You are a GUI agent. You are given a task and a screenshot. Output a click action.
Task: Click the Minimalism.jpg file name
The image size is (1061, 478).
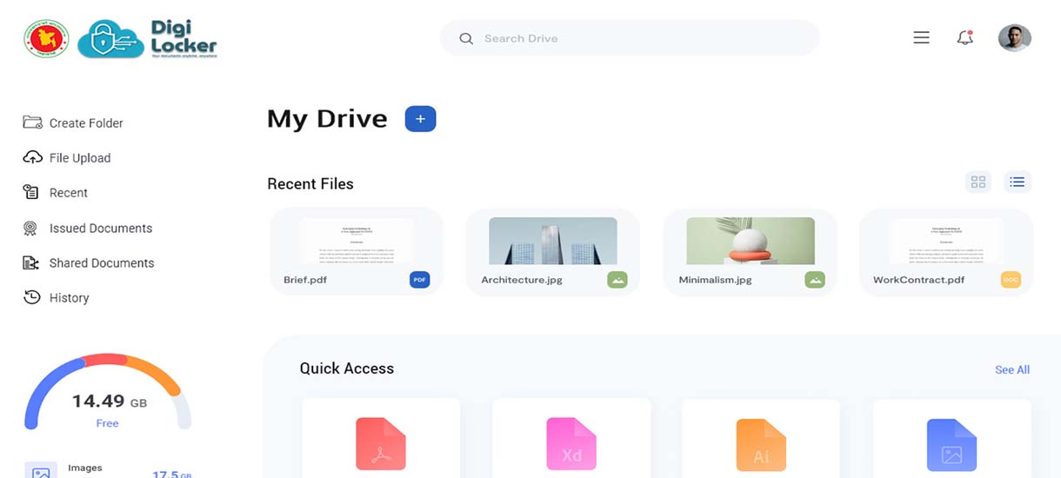point(715,280)
